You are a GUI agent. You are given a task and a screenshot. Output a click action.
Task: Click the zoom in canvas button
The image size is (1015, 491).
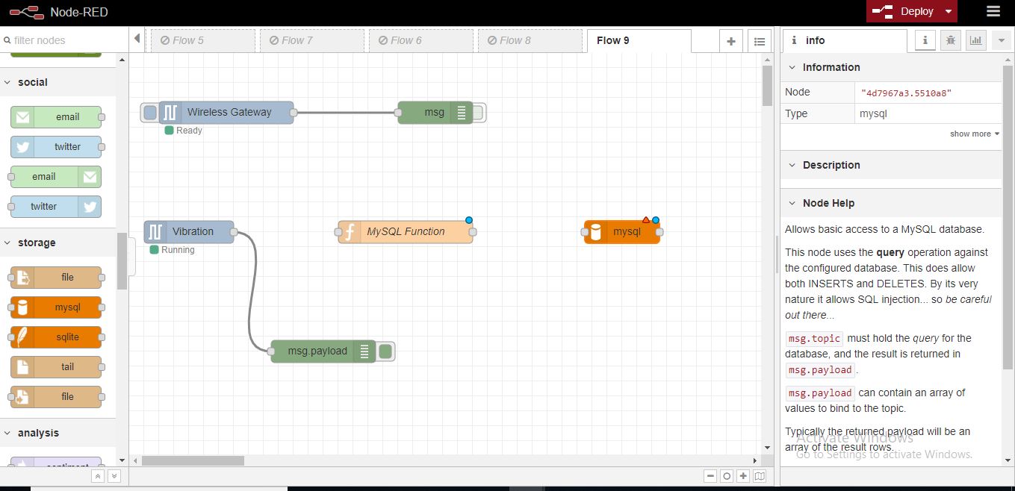743,476
